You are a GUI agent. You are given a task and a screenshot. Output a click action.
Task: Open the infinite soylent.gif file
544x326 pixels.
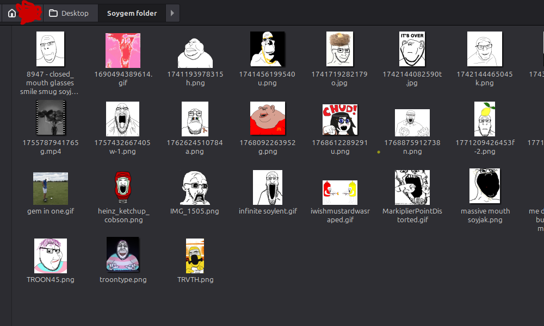click(268, 187)
